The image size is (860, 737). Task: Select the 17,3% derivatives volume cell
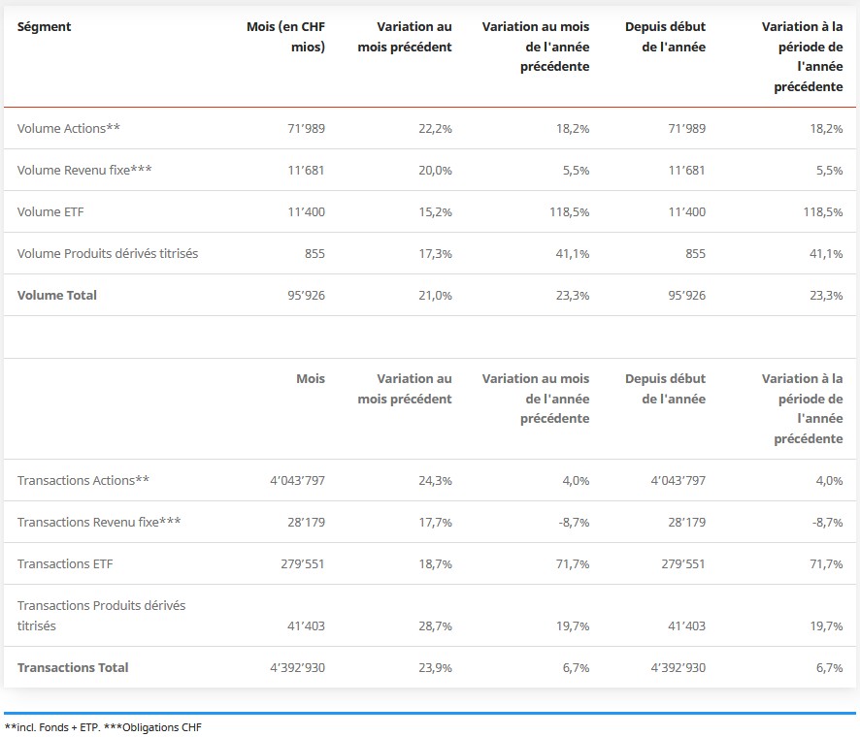coord(436,254)
